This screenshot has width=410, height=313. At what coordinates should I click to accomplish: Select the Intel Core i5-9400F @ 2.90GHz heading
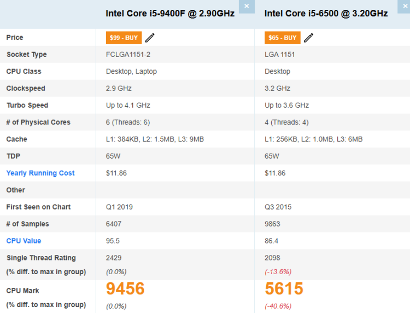pos(170,13)
